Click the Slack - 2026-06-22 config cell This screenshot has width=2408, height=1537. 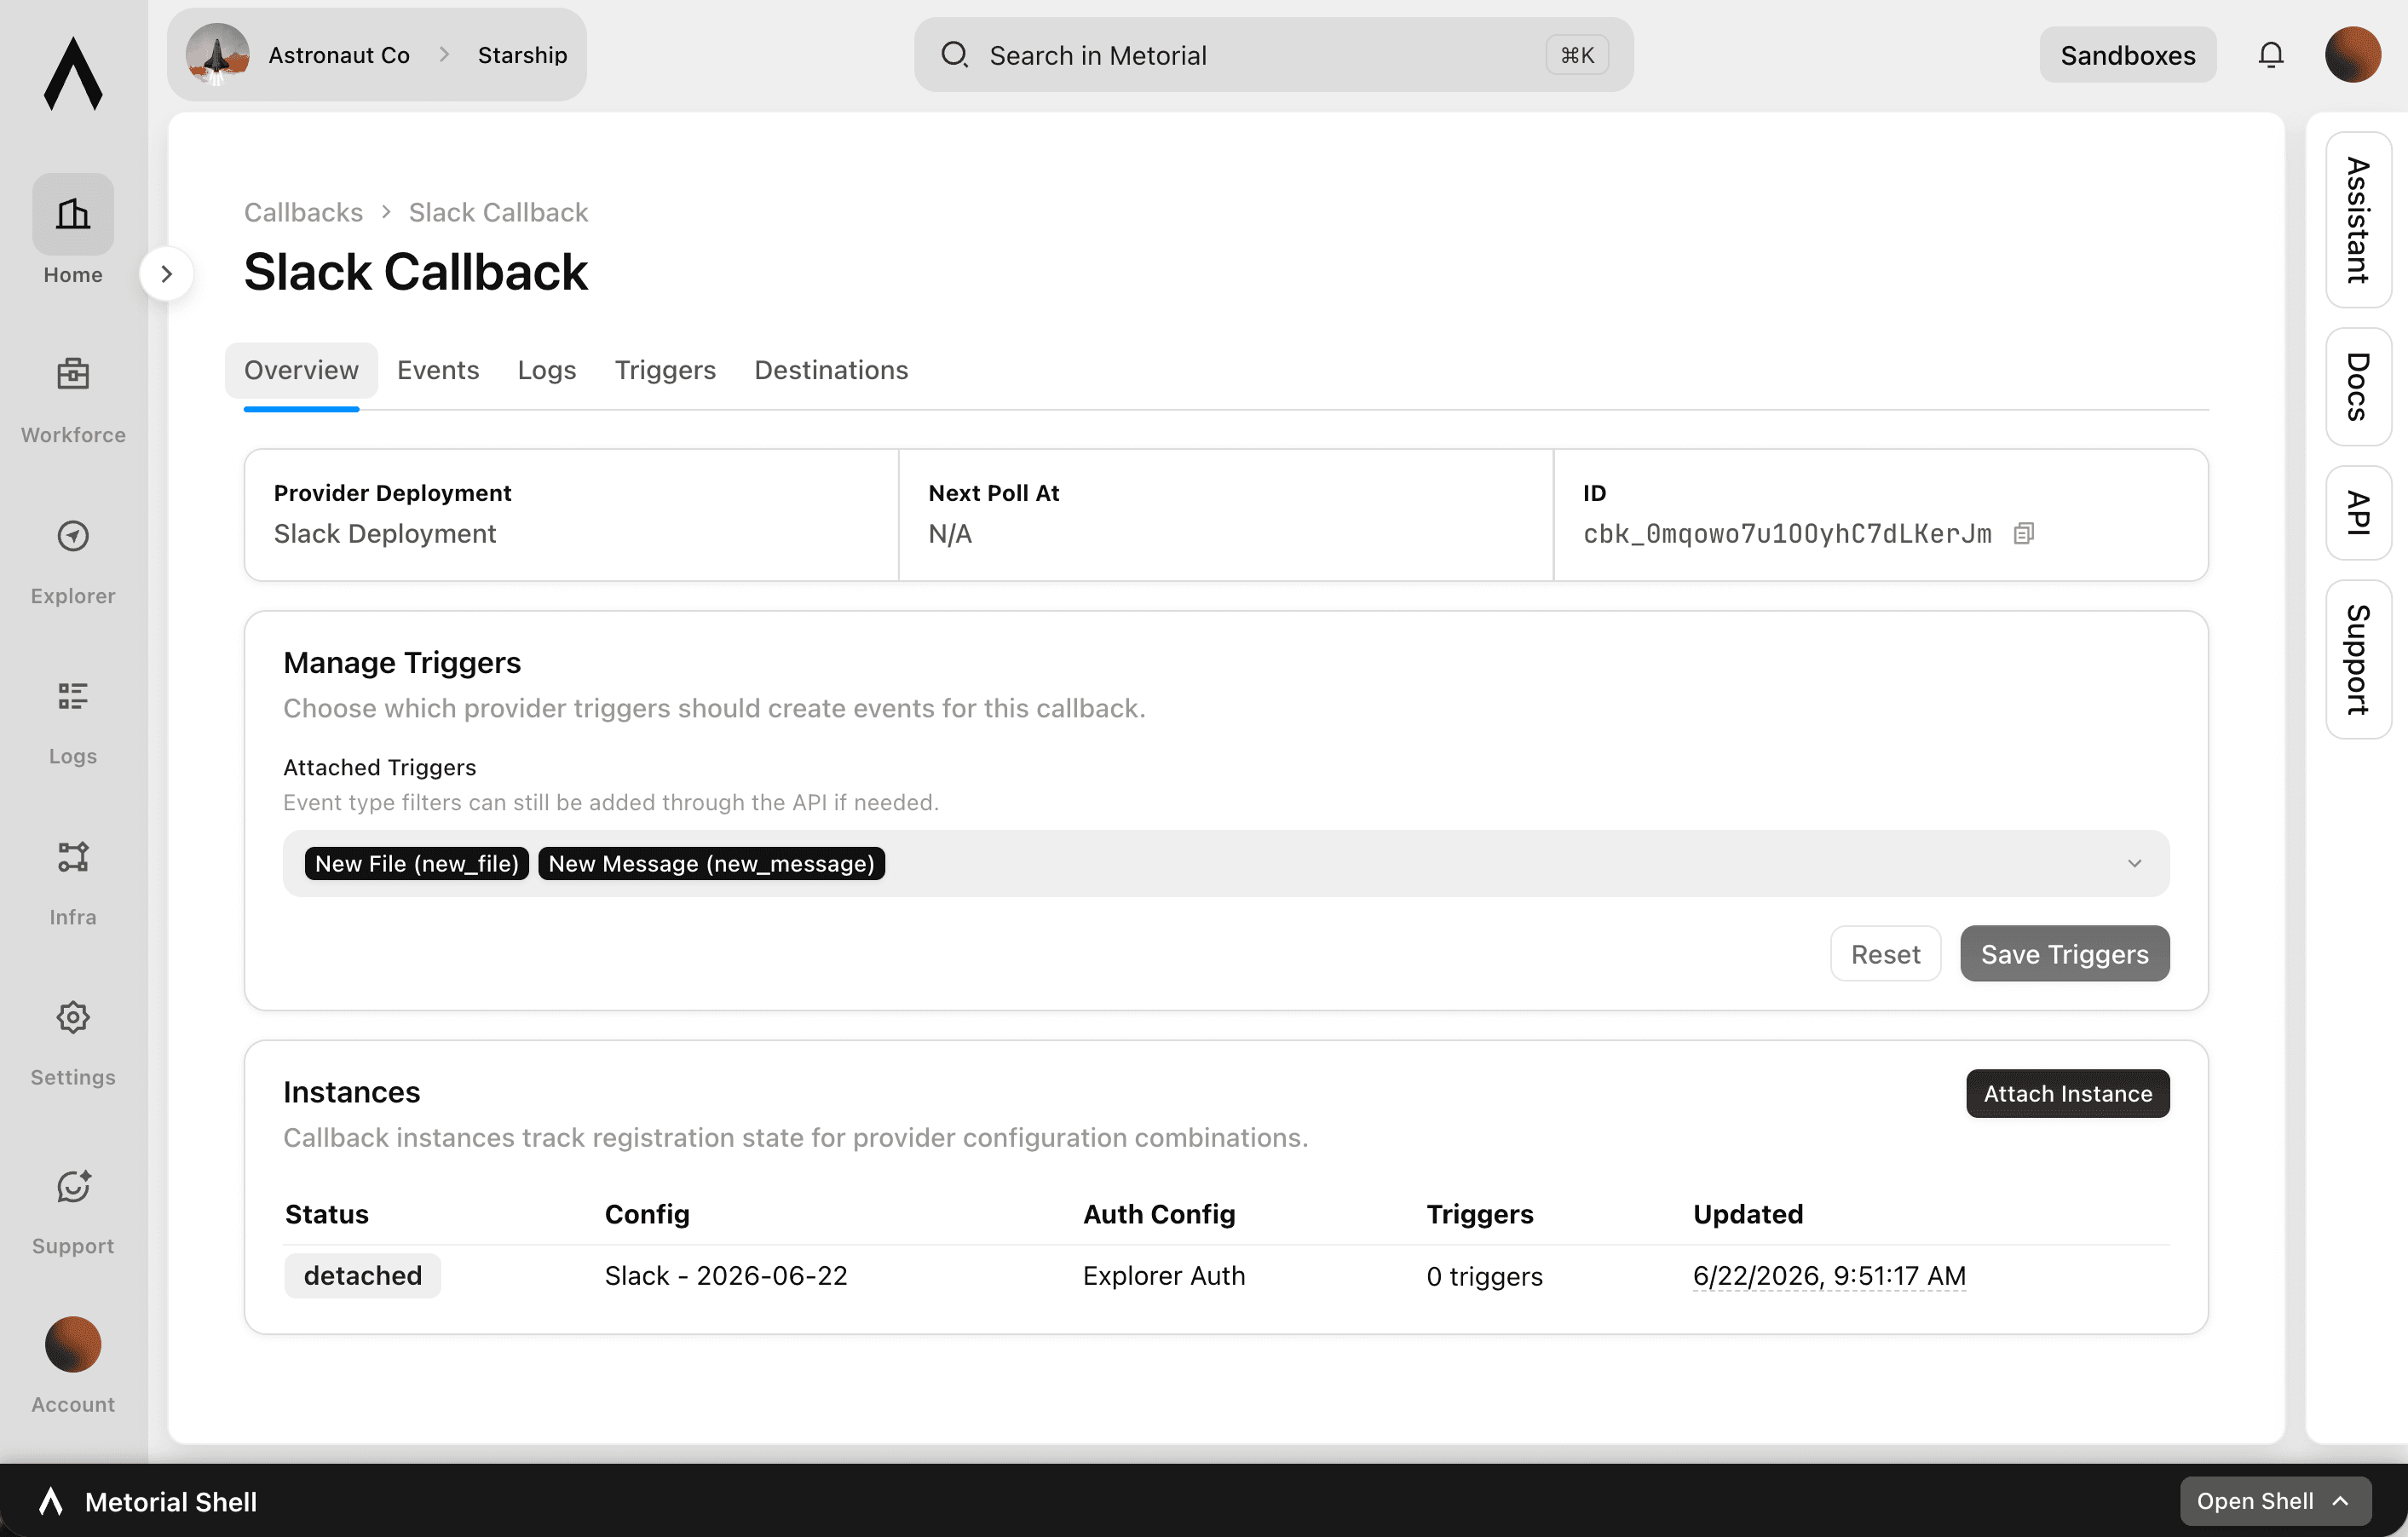coord(726,1276)
